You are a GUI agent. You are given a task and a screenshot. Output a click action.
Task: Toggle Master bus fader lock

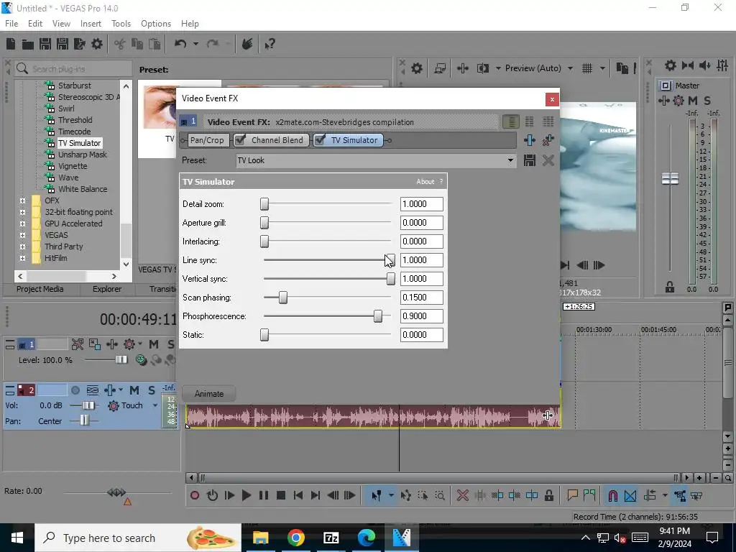click(x=670, y=287)
